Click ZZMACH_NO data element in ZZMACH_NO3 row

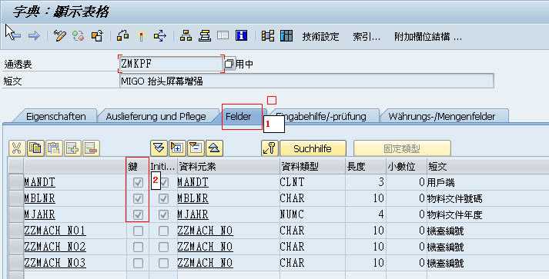click(205, 263)
